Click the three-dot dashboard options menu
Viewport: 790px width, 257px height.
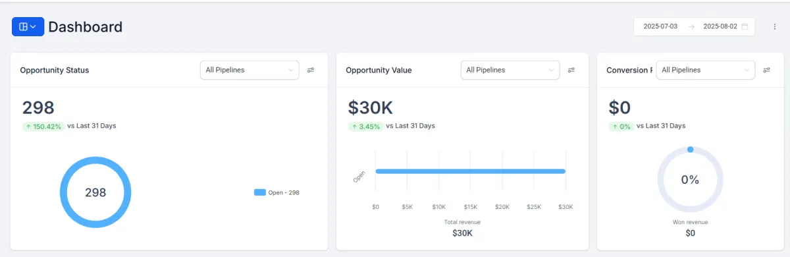[x=775, y=26]
